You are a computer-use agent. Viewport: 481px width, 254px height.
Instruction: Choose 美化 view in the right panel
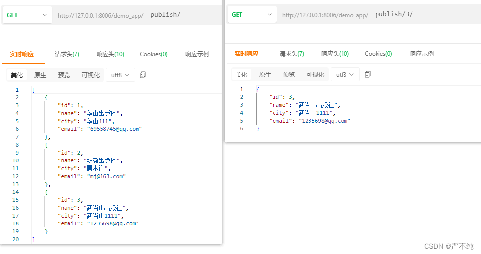[x=241, y=74]
